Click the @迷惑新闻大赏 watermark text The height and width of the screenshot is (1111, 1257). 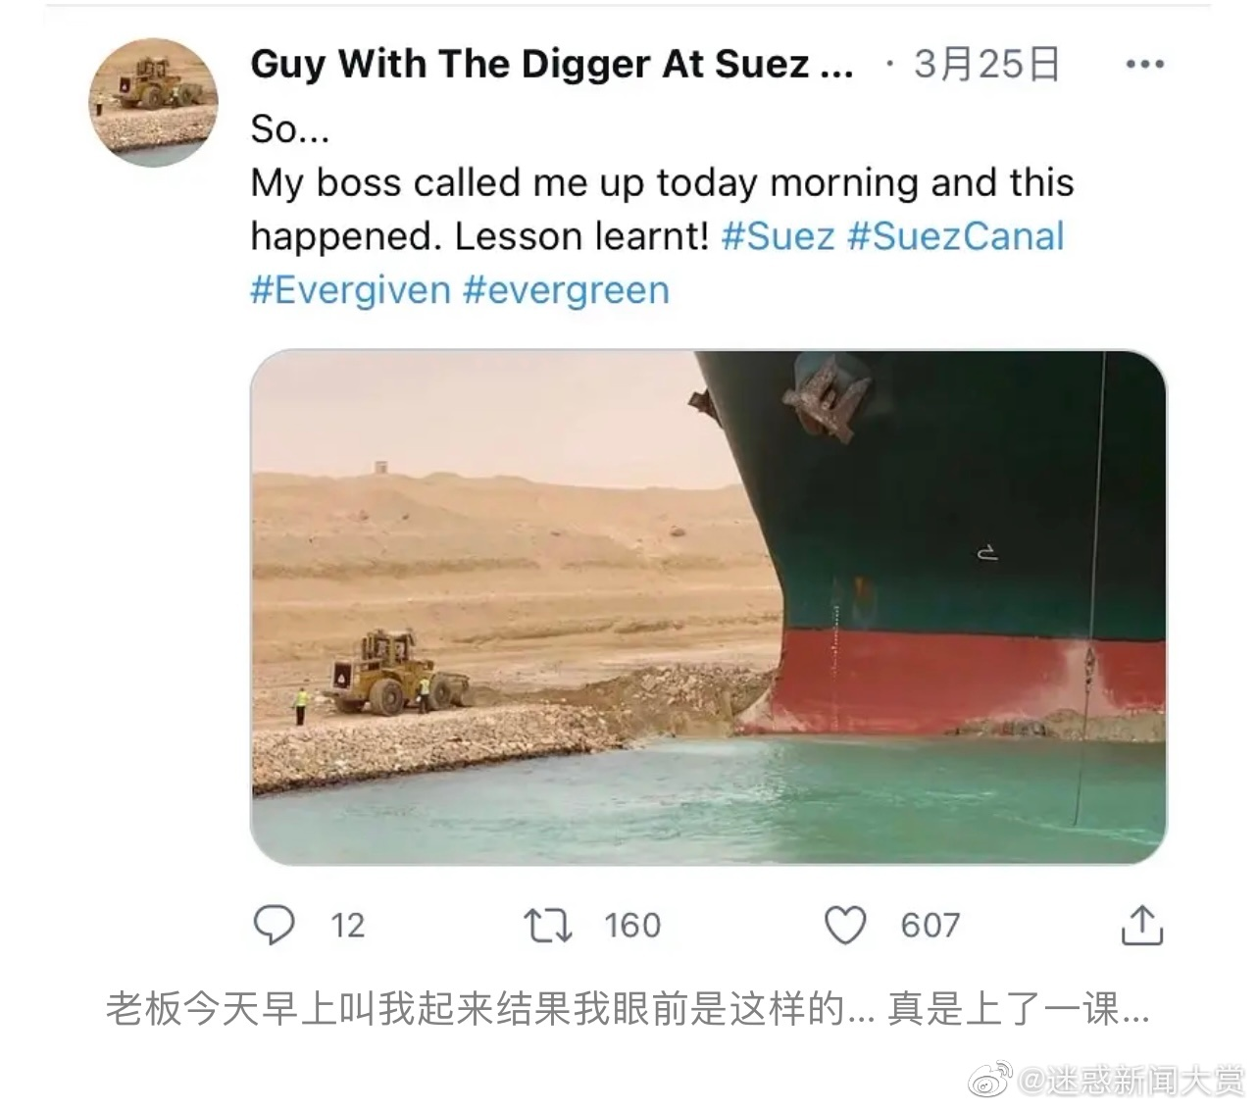1131,1081
